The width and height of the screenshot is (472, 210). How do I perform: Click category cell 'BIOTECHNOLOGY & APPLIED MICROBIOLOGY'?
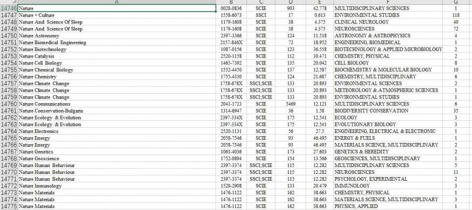pos(388,49)
